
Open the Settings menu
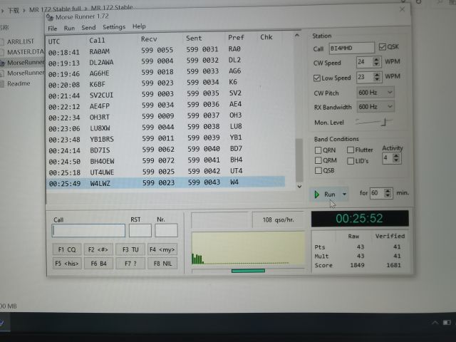coord(114,27)
